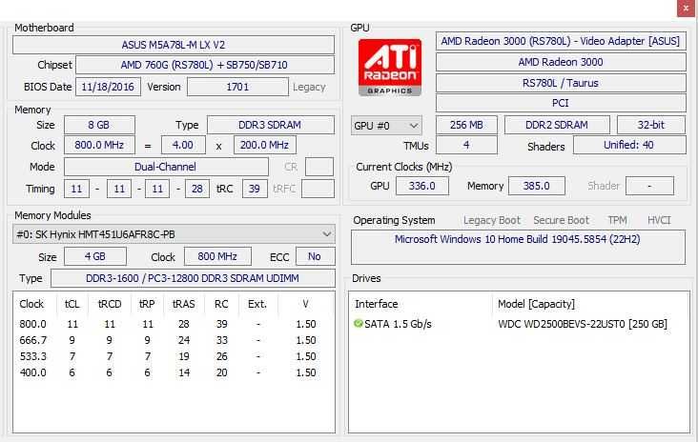
Task: Click the DDR3 SDRAM memory type field
Action: point(271,125)
